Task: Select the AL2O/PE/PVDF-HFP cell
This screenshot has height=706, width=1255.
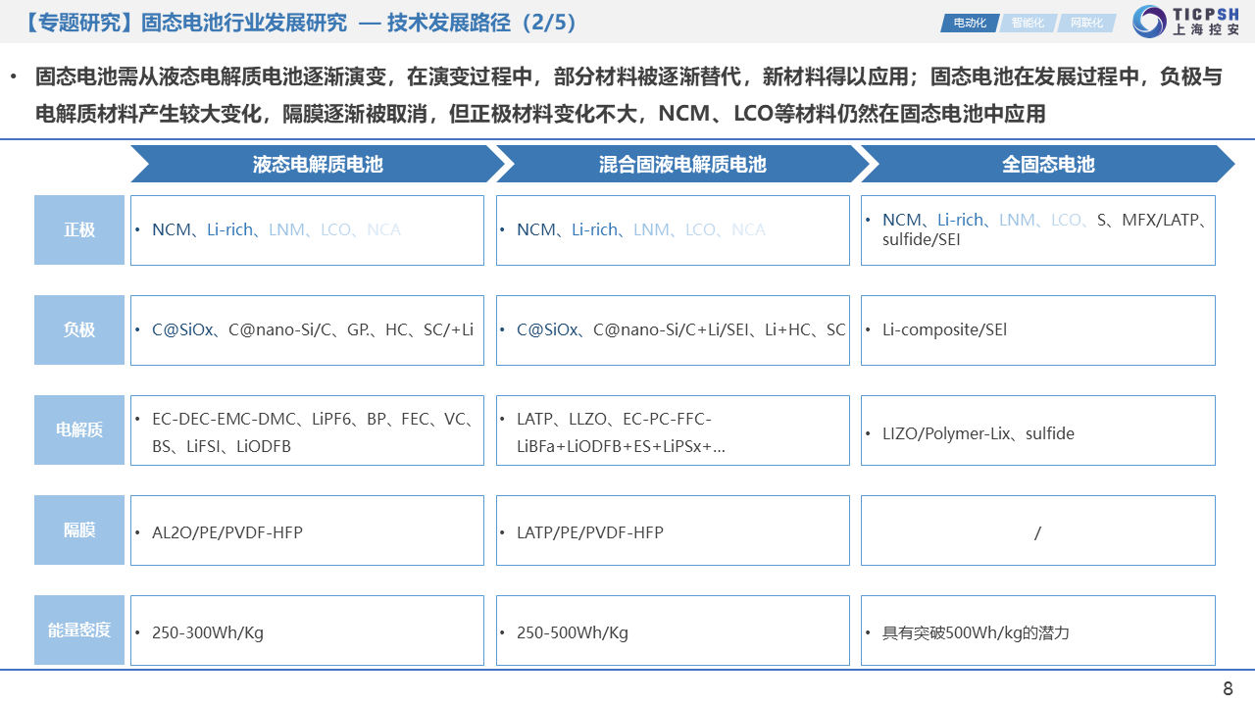Action: click(x=307, y=530)
